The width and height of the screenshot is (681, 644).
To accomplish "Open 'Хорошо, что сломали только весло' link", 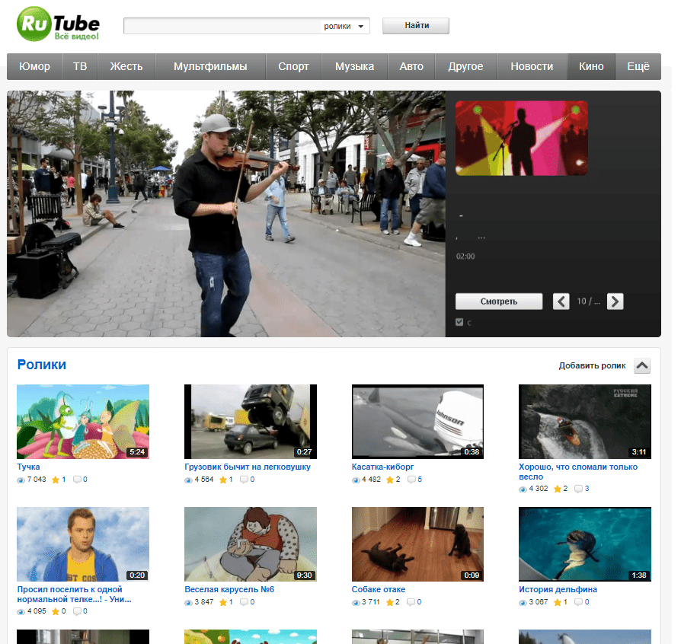I will pos(578,472).
